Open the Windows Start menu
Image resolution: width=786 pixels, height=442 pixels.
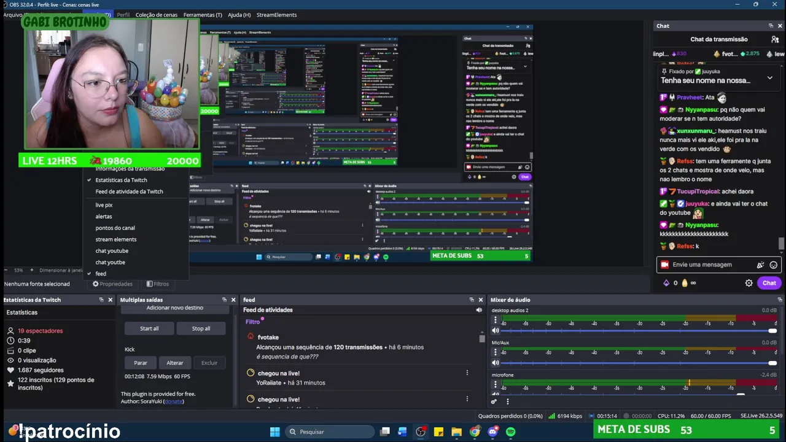275,432
